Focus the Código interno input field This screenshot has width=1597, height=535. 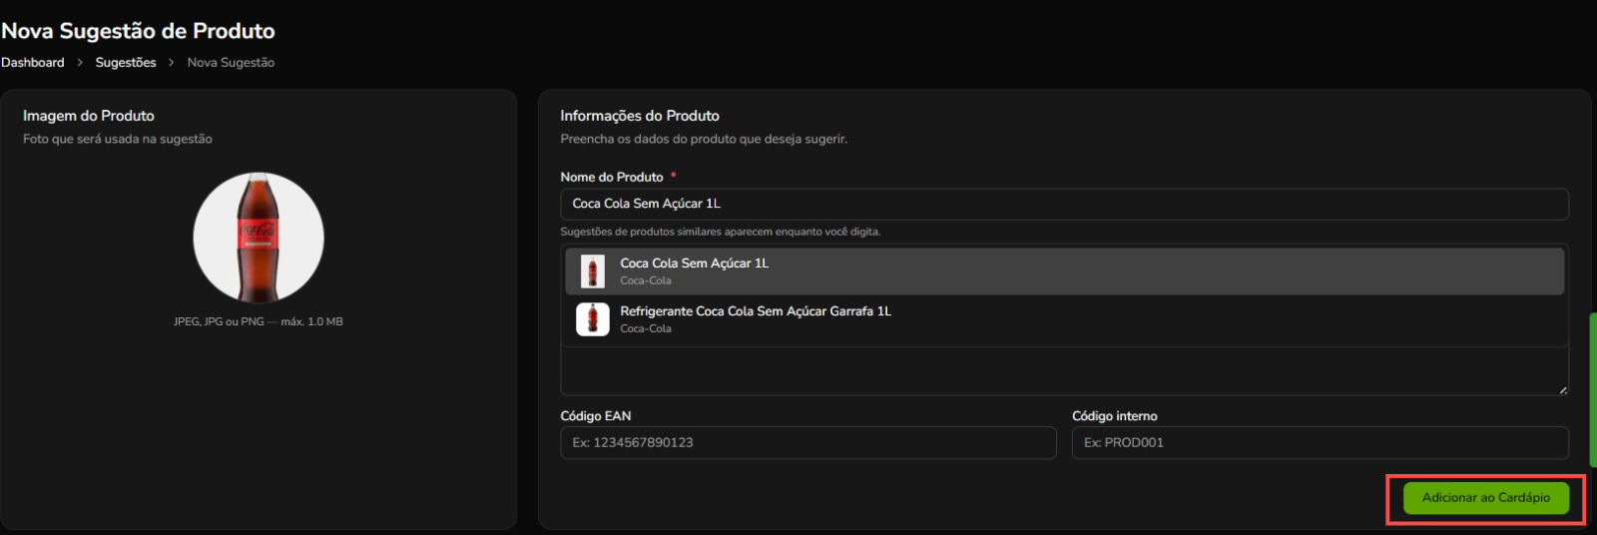click(x=1321, y=443)
